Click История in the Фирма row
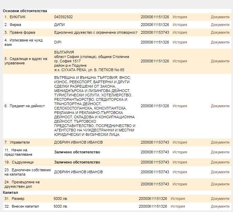The image size is (233, 212). [180, 25]
